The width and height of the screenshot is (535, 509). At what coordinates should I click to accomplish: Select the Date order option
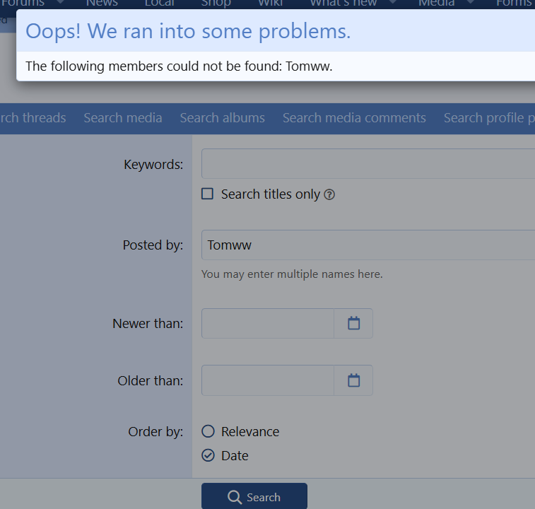(x=208, y=455)
